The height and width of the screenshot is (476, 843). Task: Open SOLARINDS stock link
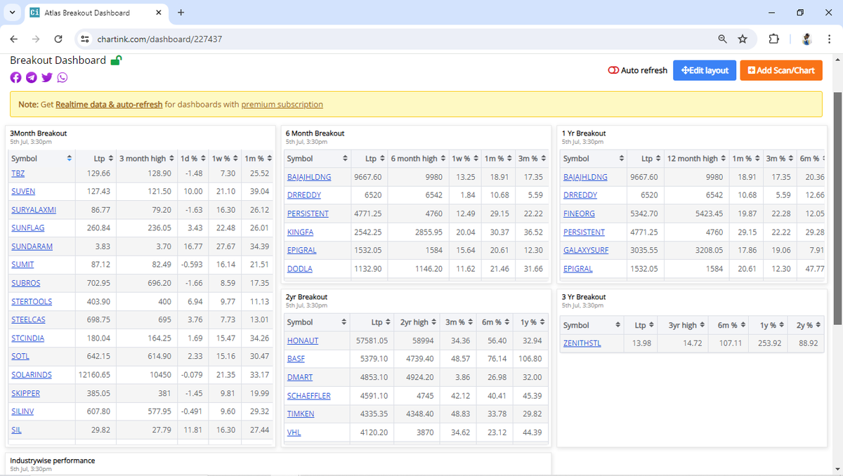click(x=32, y=374)
